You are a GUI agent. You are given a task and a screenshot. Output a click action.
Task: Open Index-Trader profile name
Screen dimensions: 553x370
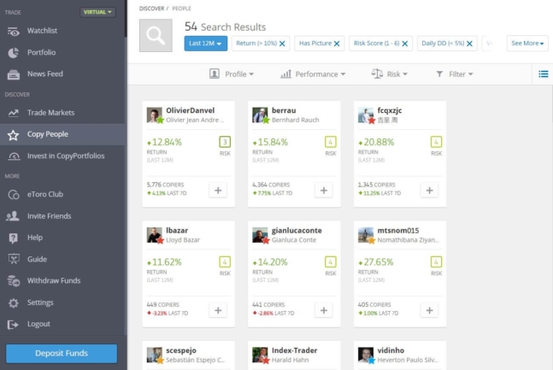pyautogui.click(x=295, y=350)
